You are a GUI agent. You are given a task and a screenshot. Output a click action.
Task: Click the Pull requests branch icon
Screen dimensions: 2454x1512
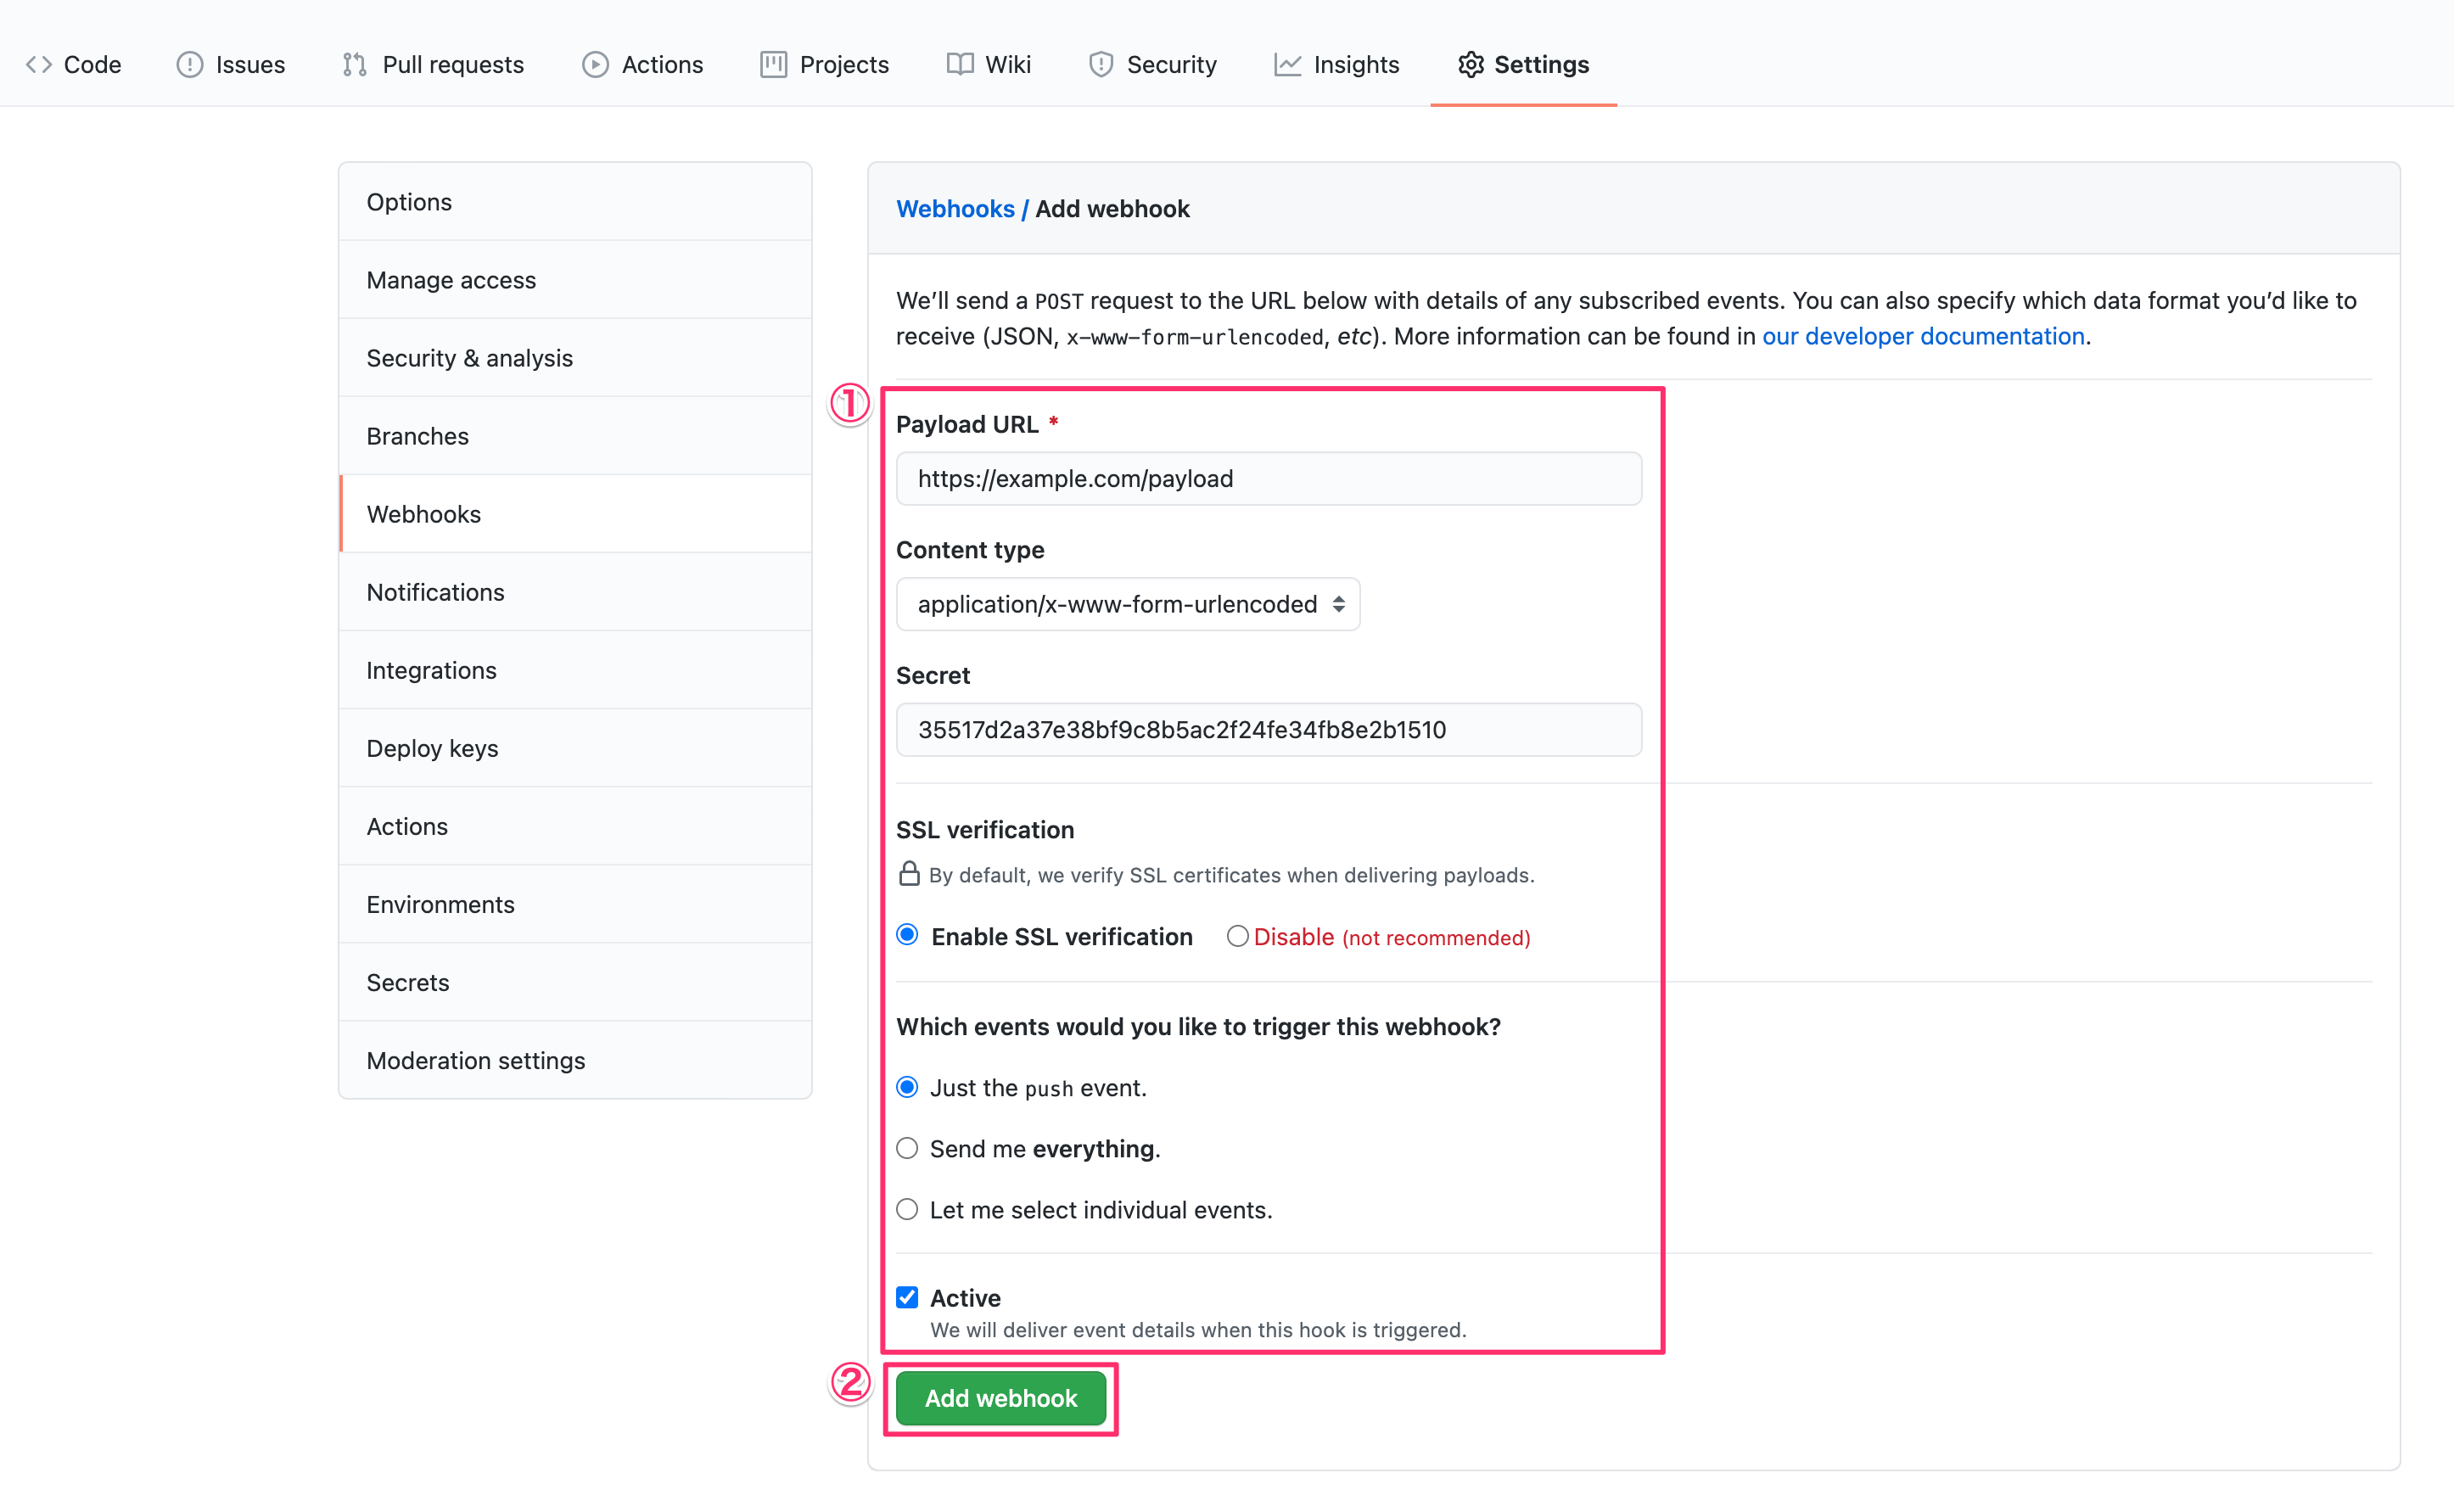[354, 65]
